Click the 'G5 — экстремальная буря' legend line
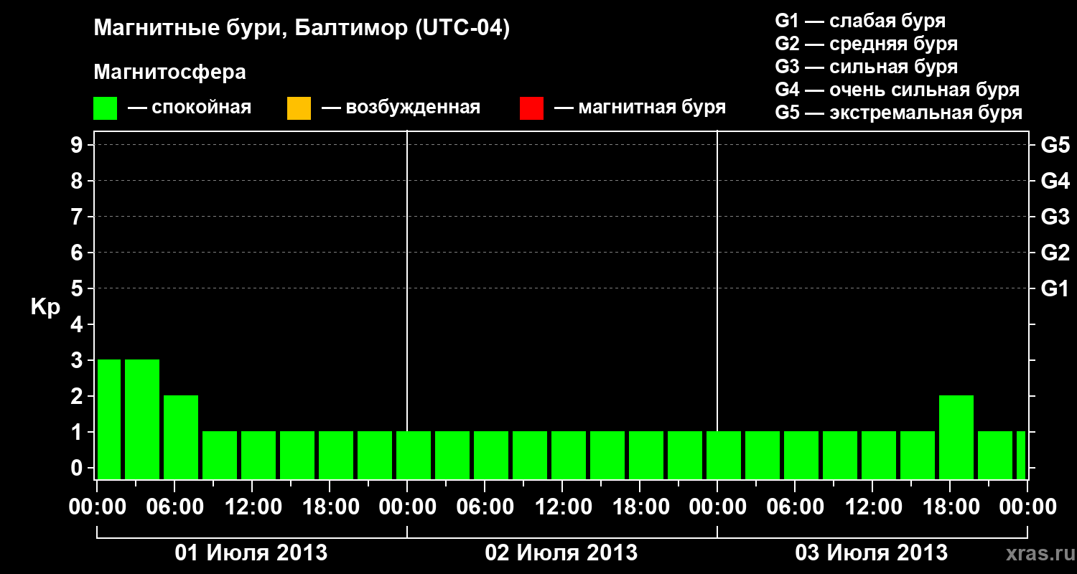Viewport: 1077px width, 574px height. coord(898,113)
